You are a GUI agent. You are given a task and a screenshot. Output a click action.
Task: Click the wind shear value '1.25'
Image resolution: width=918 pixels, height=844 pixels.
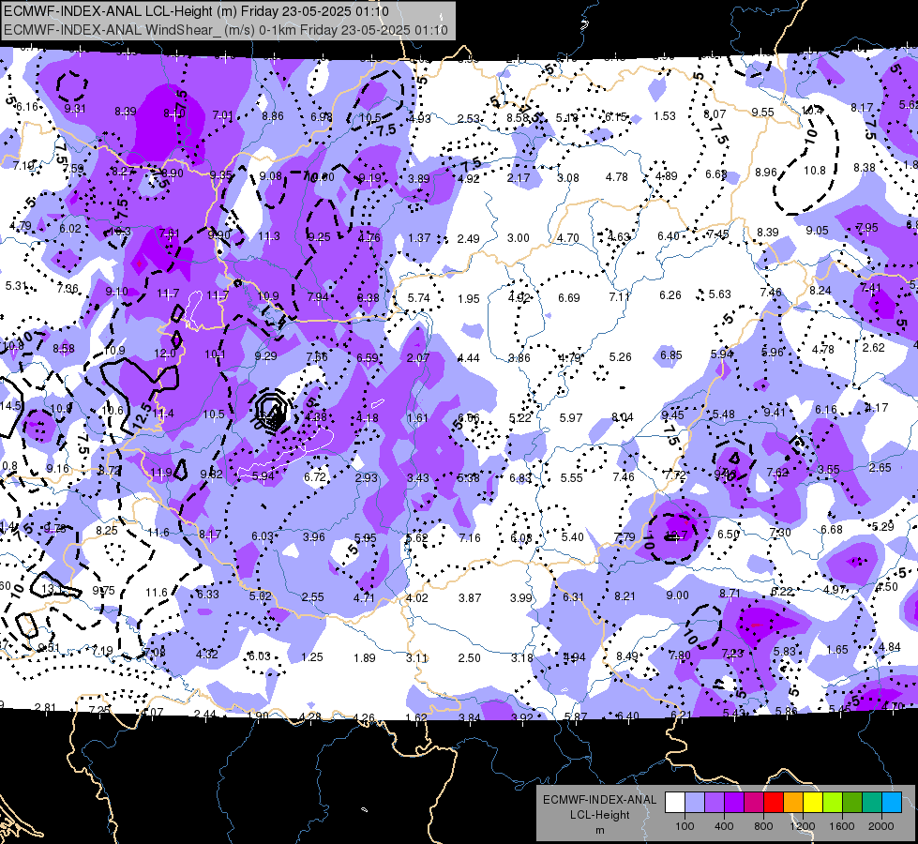[312, 657]
